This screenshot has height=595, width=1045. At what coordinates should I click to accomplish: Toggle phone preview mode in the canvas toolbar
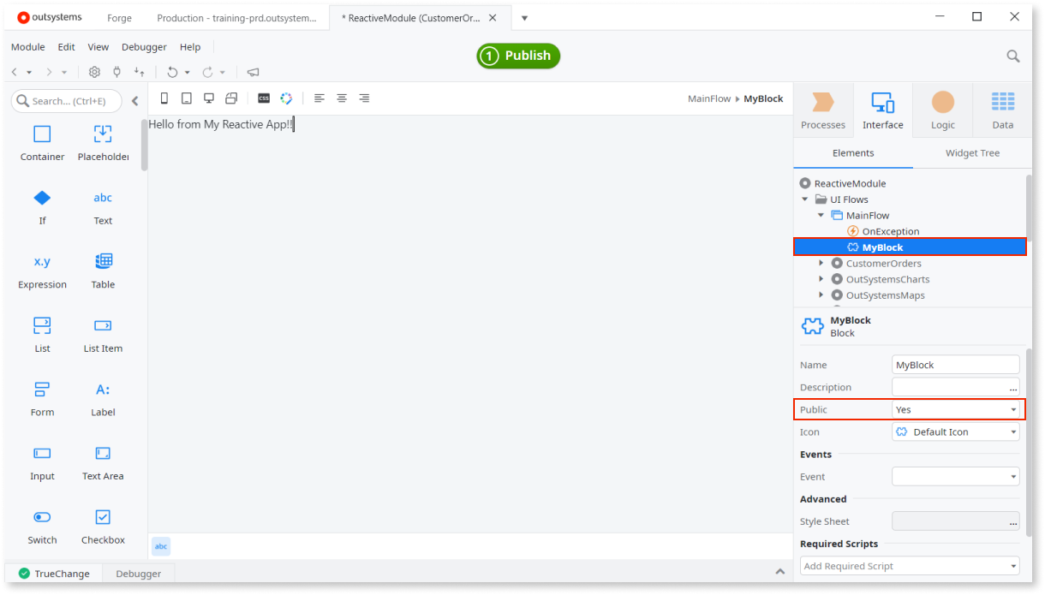tap(164, 98)
